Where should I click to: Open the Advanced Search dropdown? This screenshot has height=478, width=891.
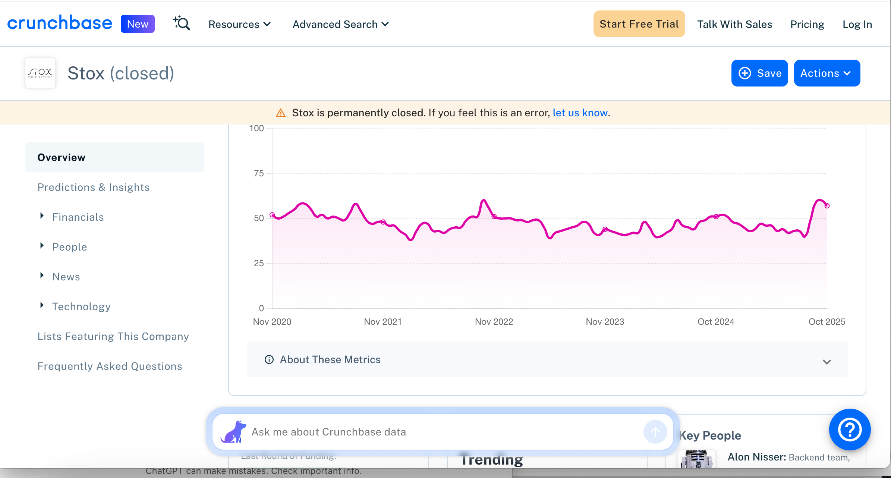tap(340, 24)
